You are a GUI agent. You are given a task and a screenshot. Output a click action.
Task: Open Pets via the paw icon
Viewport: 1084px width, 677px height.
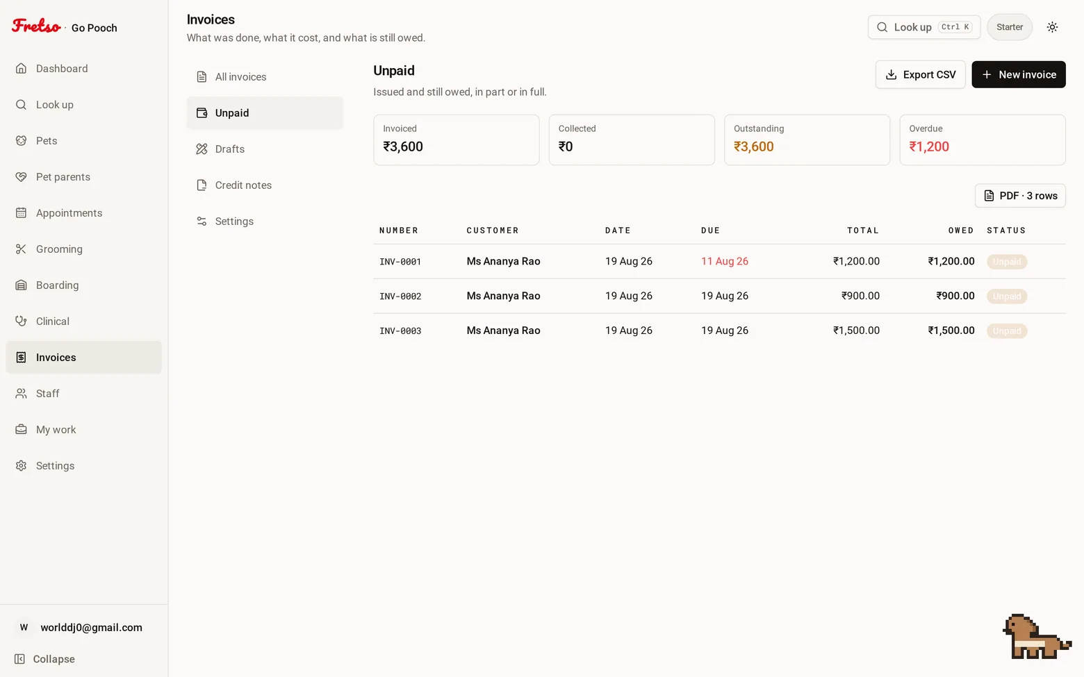pyautogui.click(x=22, y=140)
